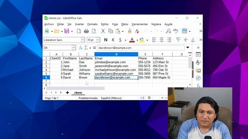Click the Formula equals sign icon
248x139 pixels.
95,48
